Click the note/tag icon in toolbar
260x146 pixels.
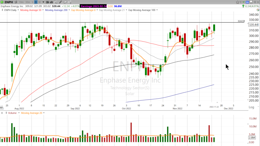tap(65, 2)
